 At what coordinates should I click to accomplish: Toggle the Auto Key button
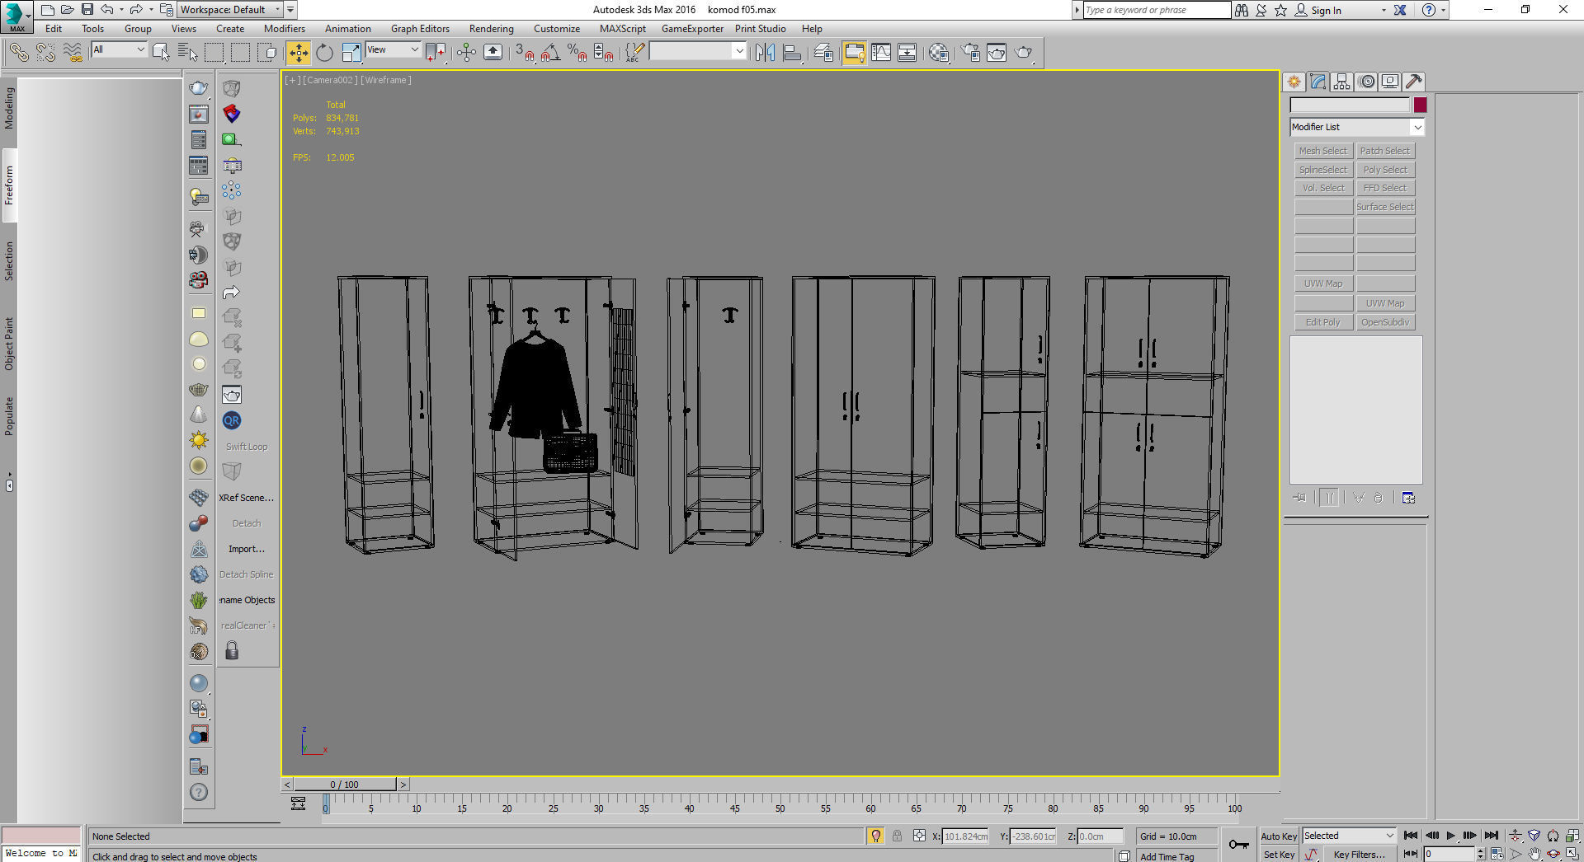point(1279,836)
